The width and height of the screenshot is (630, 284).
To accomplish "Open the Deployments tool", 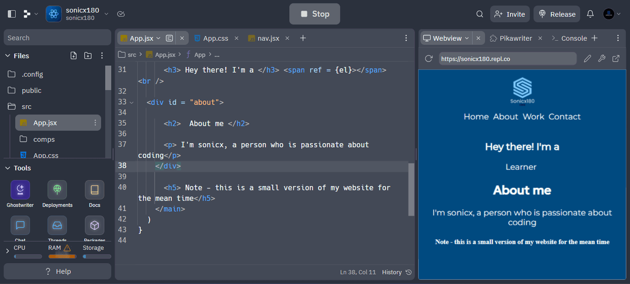I will (57, 190).
